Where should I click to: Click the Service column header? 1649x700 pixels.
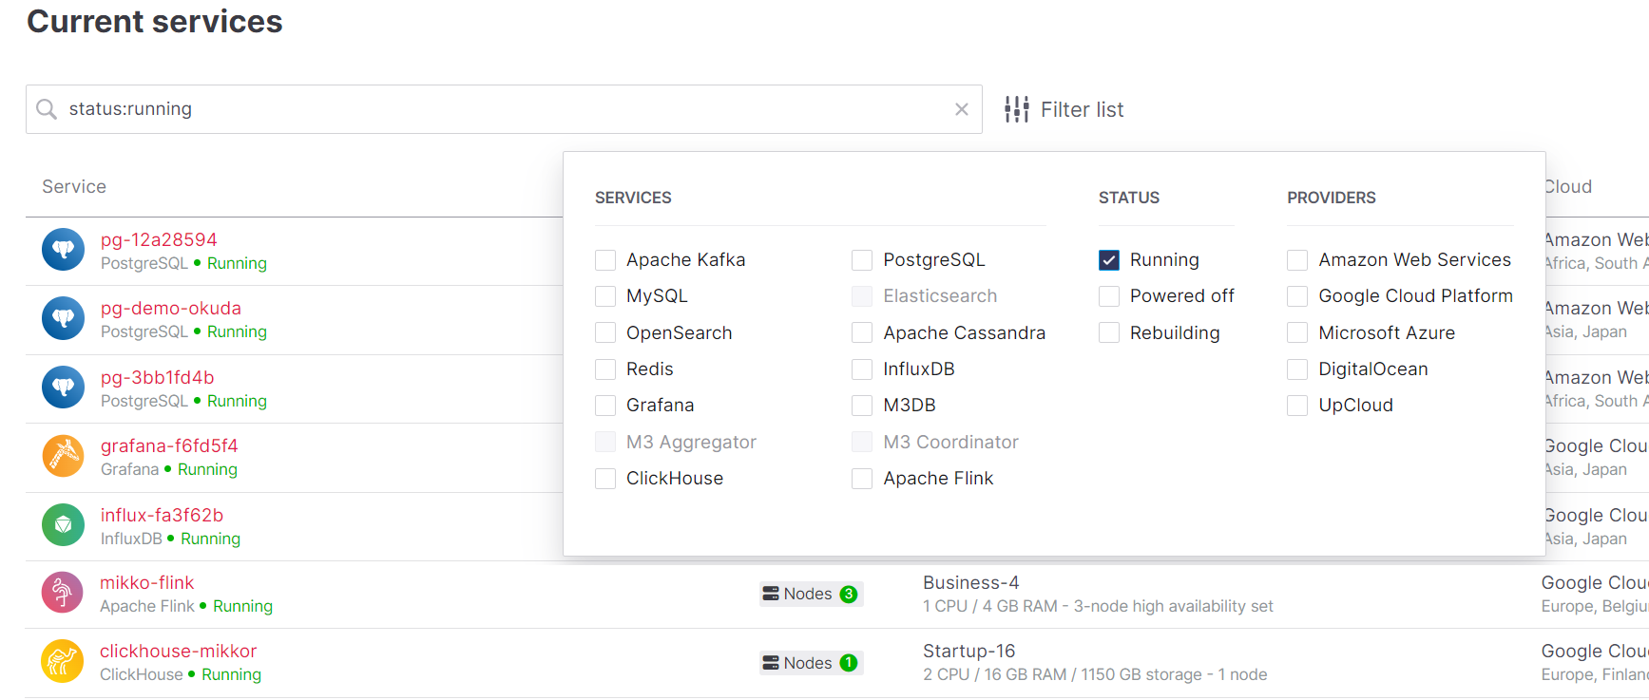click(x=74, y=187)
